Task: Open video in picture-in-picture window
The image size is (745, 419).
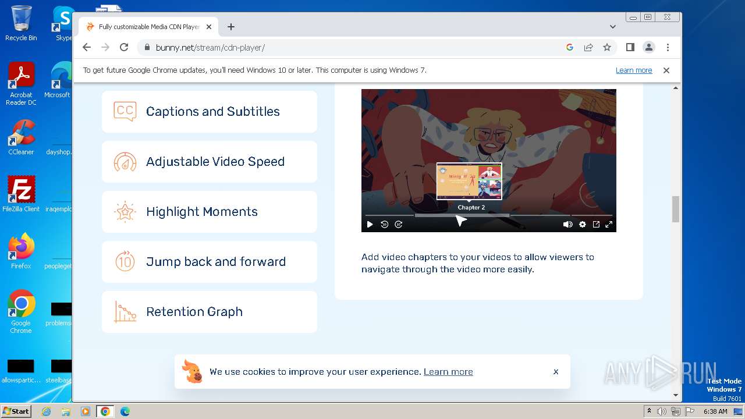Action: pyautogui.click(x=596, y=225)
